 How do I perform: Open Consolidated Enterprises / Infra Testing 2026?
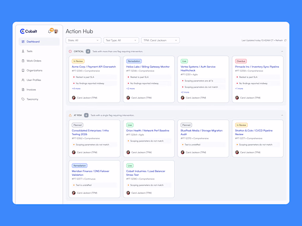(90, 132)
